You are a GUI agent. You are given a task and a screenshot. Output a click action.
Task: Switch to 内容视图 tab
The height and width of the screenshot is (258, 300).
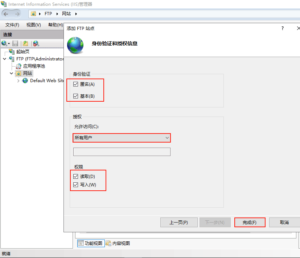[118, 243]
